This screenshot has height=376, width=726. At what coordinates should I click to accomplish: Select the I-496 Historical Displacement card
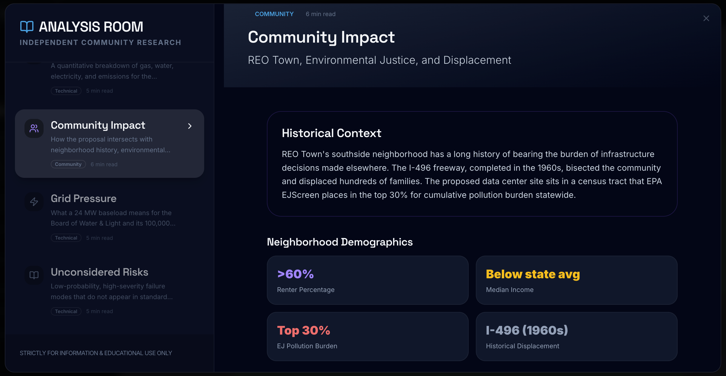(577, 337)
